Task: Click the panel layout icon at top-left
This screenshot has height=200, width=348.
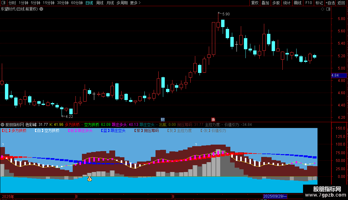Action: [x=3, y=3]
